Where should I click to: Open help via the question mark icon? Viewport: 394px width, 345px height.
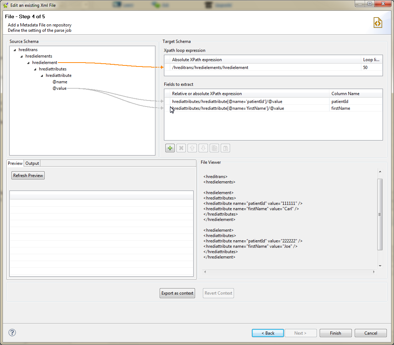click(12, 332)
